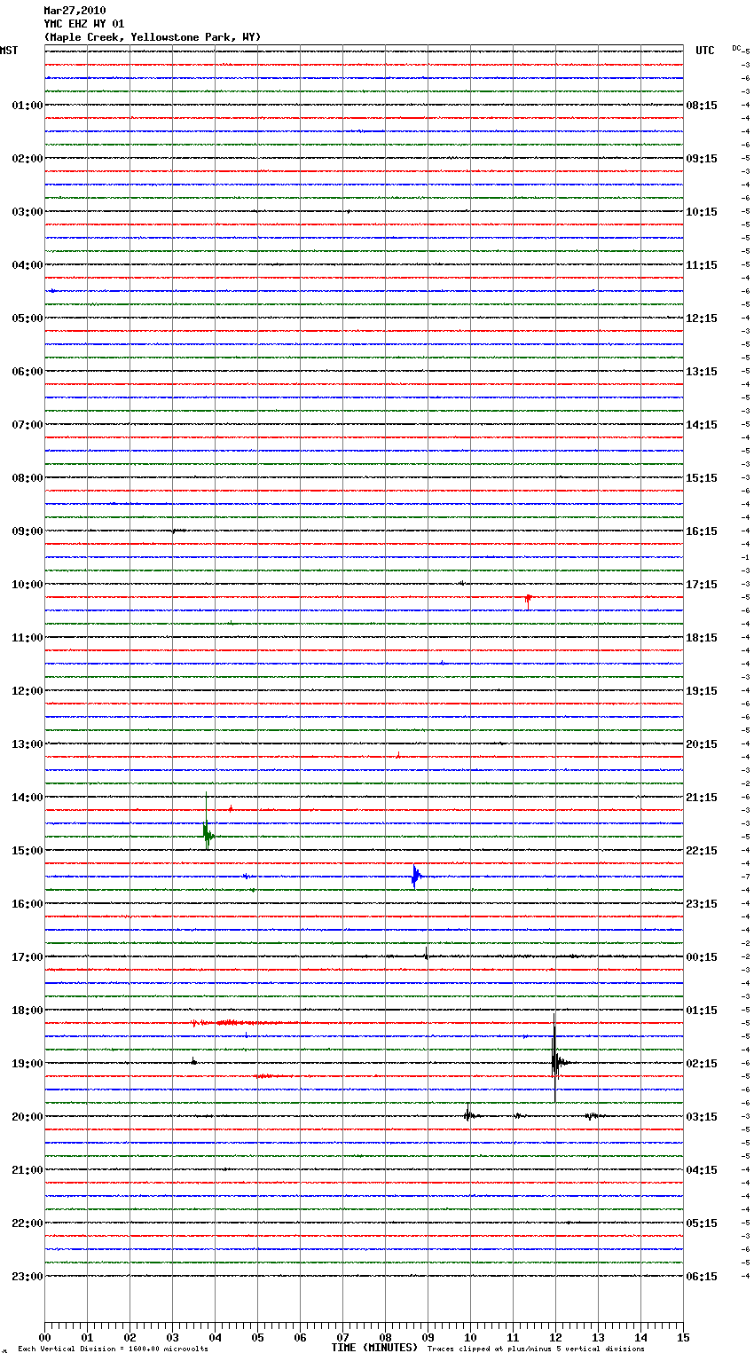Click the bottom axis minute tick 12
This screenshot has height=1361, width=754.
[555, 1337]
